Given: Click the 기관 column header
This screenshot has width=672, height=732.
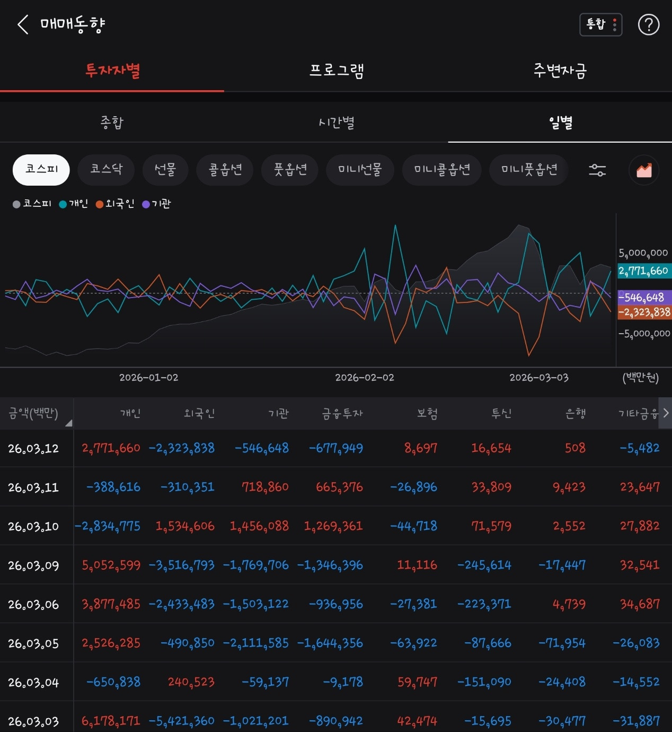Looking at the screenshot, I should click(x=279, y=413).
